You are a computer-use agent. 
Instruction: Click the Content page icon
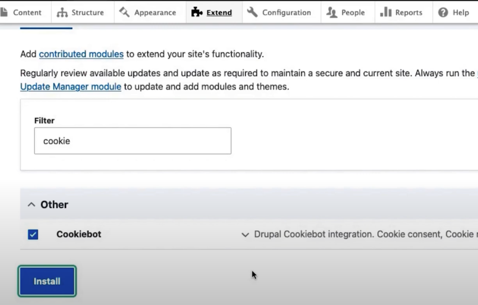click(4, 12)
